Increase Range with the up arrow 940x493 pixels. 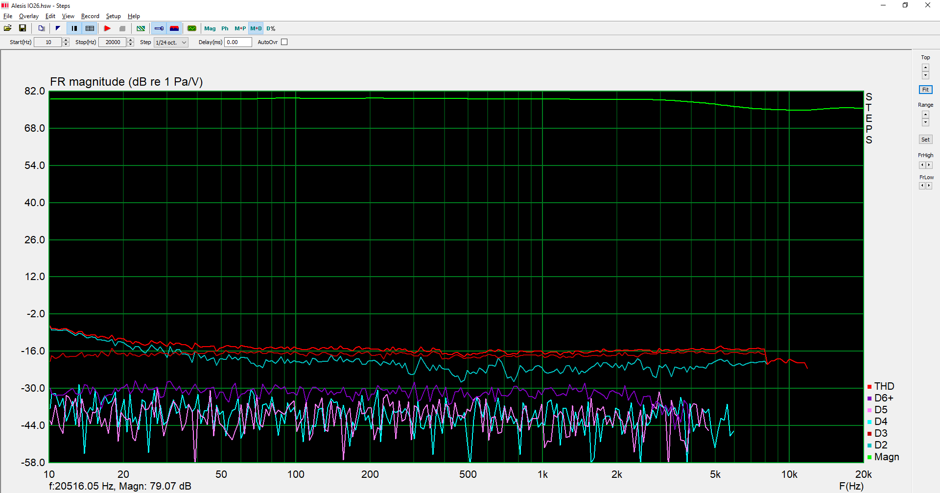(925, 115)
